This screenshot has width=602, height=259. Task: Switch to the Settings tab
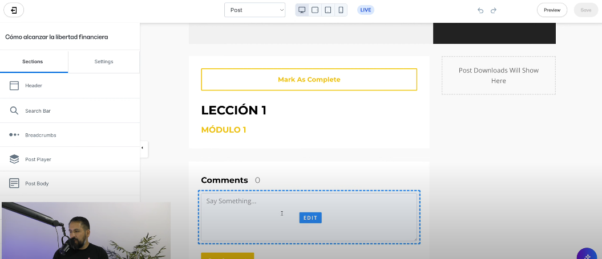[x=104, y=61]
